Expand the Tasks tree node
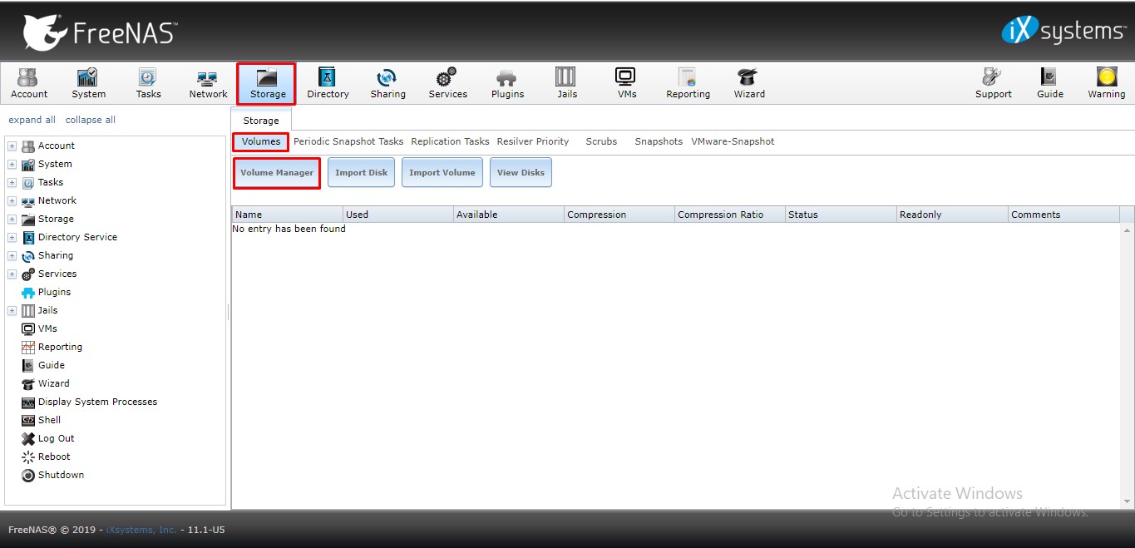 click(12, 182)
